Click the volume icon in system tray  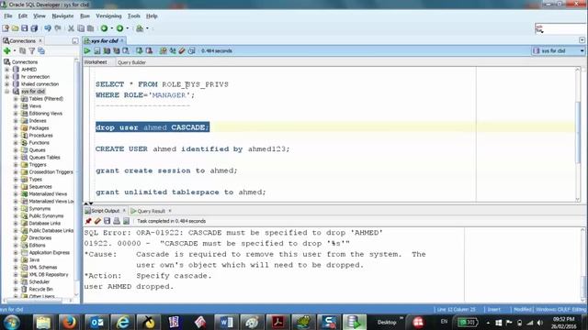pyautogui.click(x=540, y=323)
